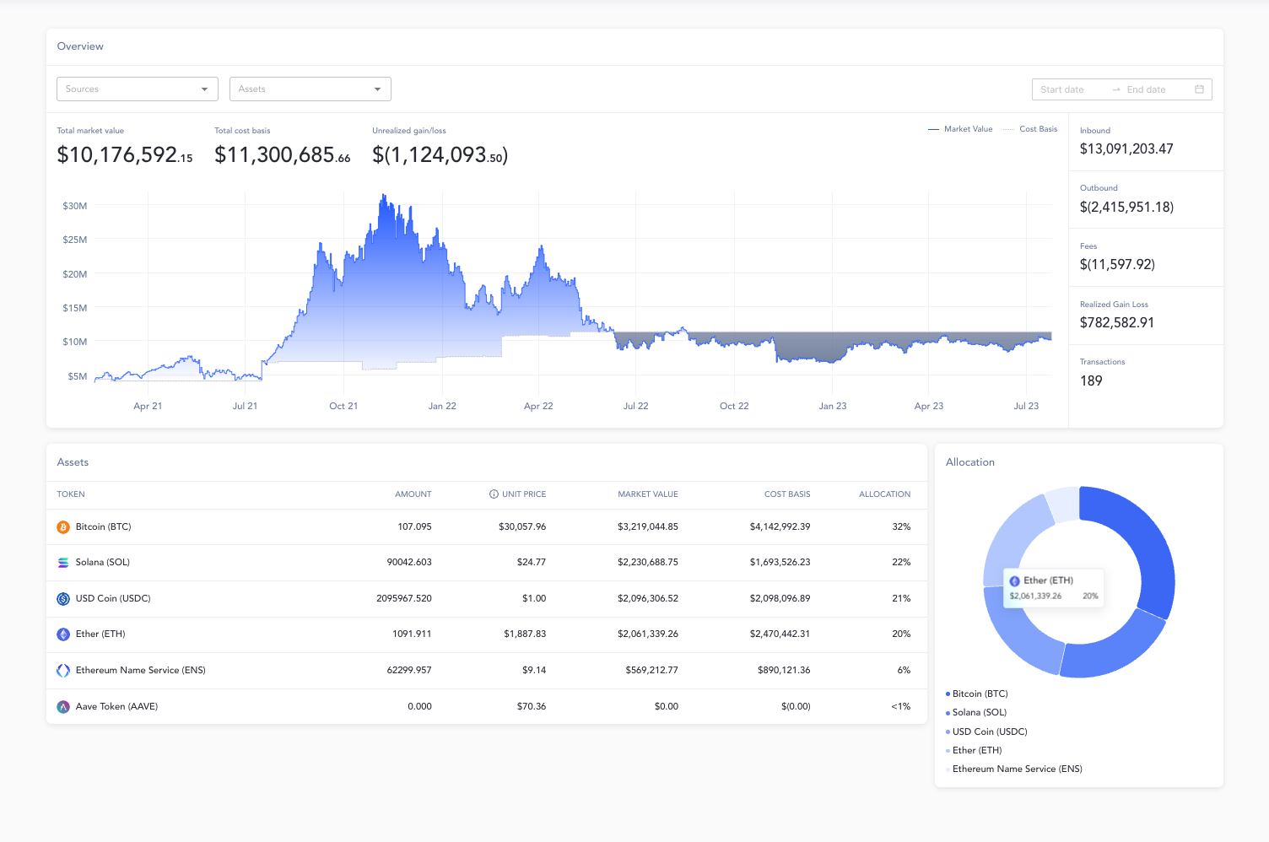Expand the Assets filter dropdown
The image size is (1269, 842).
click(310, 89)
